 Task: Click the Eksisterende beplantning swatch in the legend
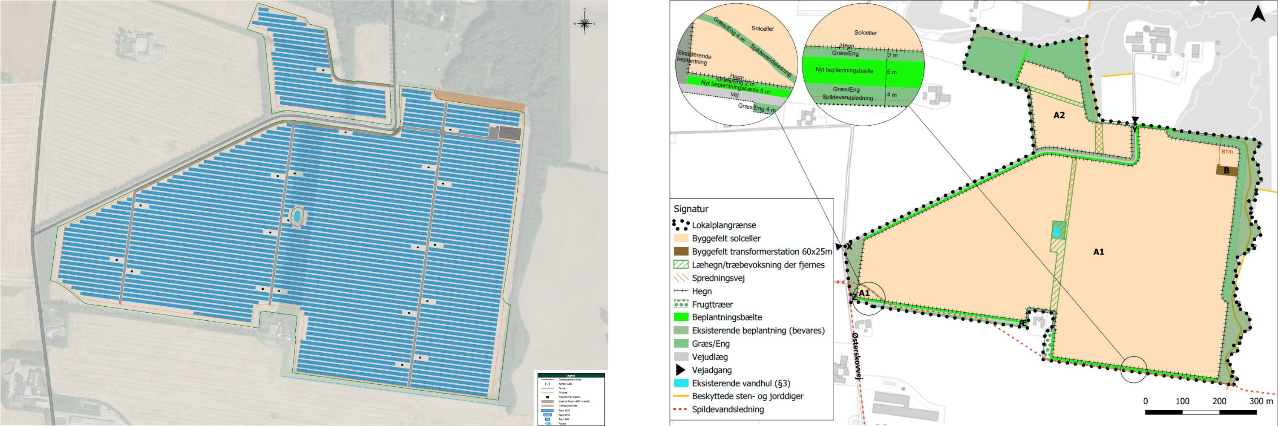pyautogui.click(x=681, y=330)
